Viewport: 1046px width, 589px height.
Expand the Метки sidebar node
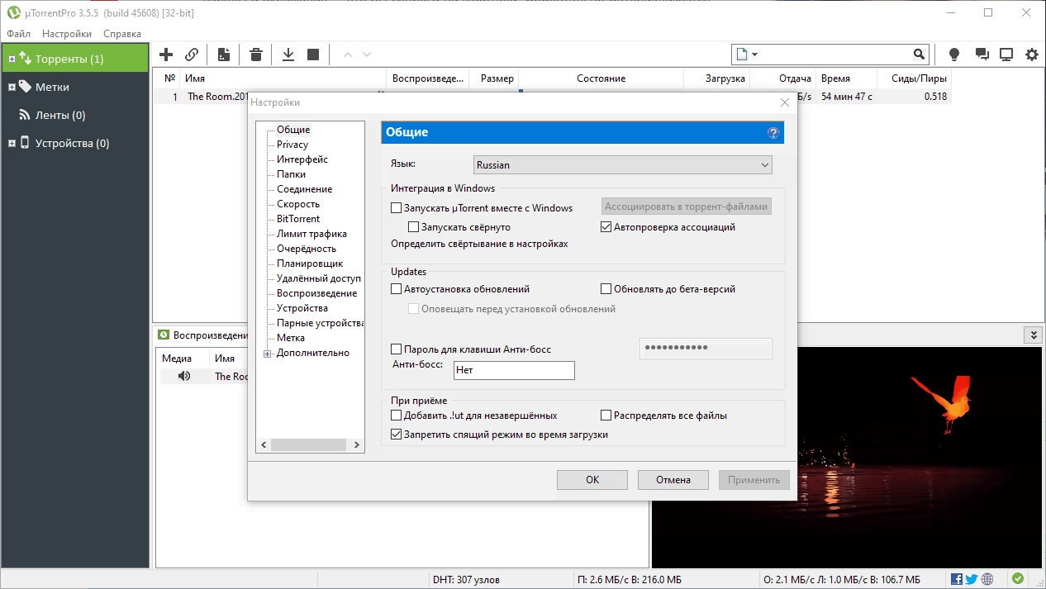(x=12, y=87)
